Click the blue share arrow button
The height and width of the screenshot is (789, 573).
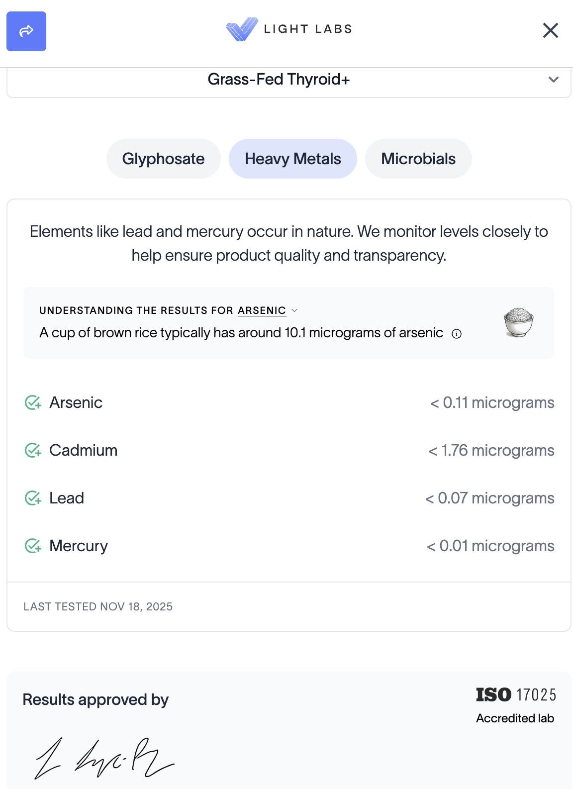pos(26,31)
